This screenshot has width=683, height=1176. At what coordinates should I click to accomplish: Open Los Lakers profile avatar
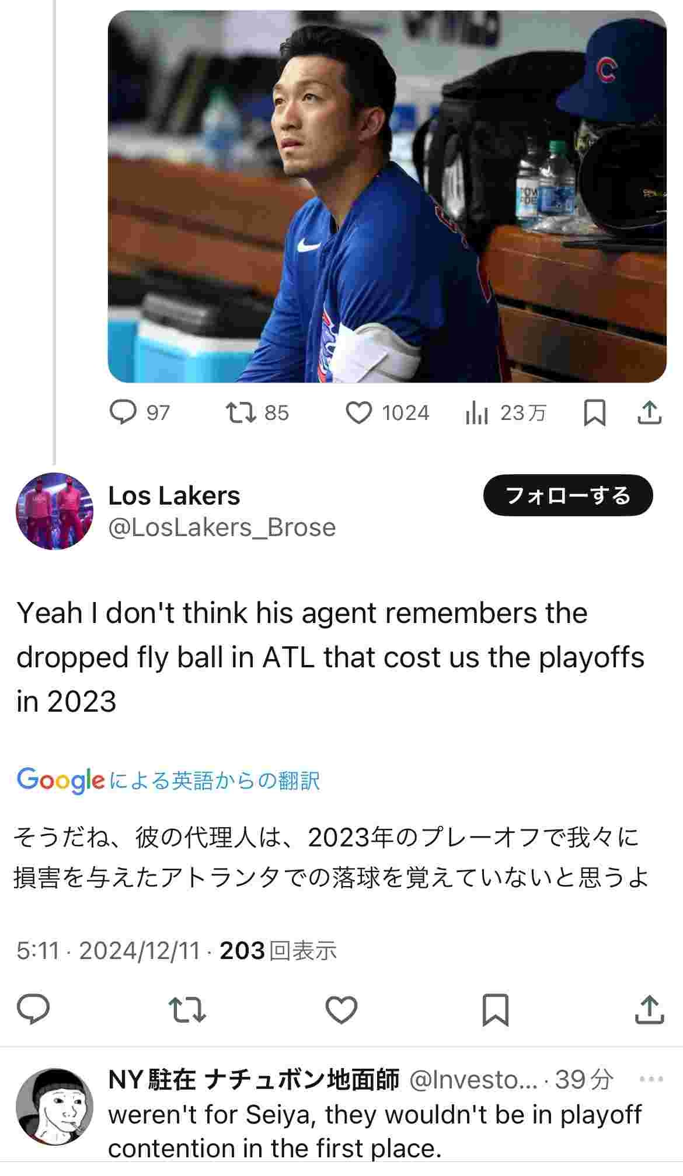click(54, 511)
